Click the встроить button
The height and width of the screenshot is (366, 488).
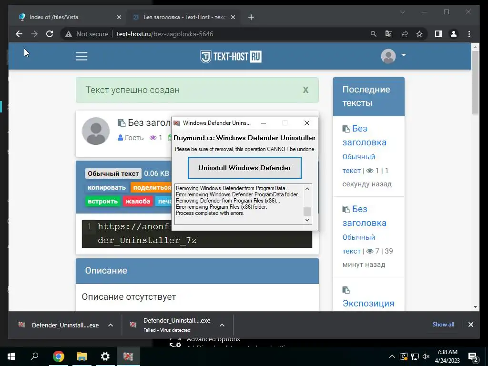click(x=102, y=202)
